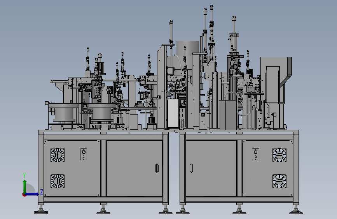Select the upper cooling fan on left cabinet

coord(58,155)
